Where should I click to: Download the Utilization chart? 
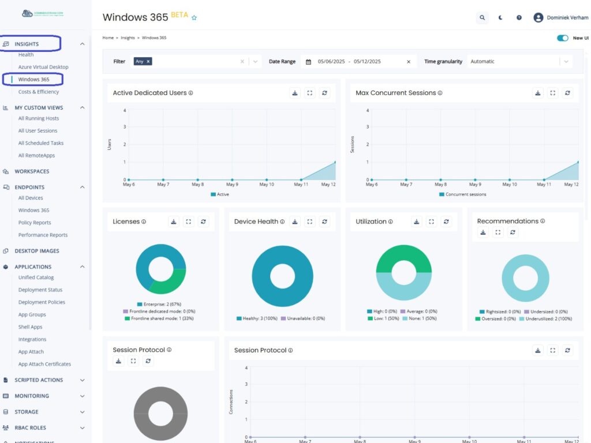417,221
